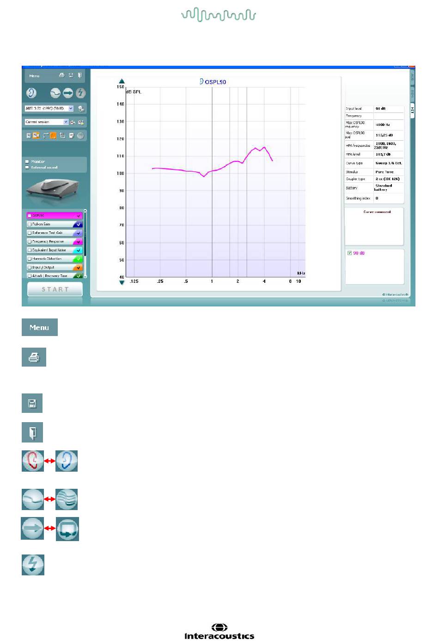Image resolution: width=439 pixels, height=642 pixels.
Task: Click the save and exit door icon
Action: point(79,75)
